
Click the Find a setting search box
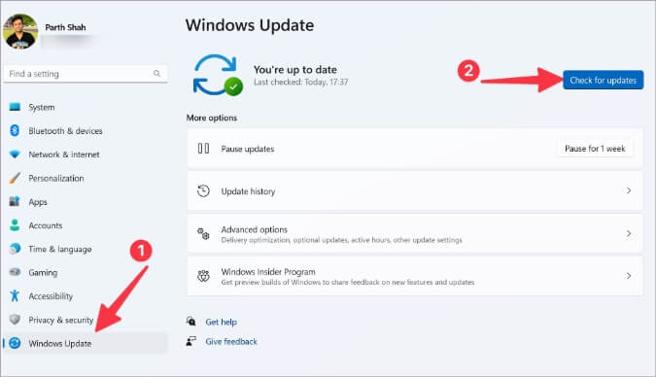tap(86, 74)
